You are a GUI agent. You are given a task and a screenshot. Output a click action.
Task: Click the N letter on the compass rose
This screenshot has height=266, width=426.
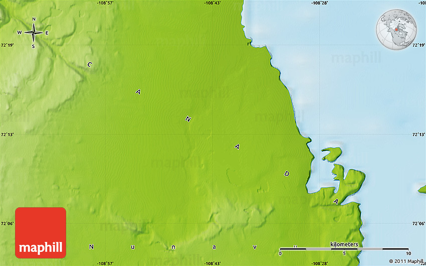pos(34,20)
